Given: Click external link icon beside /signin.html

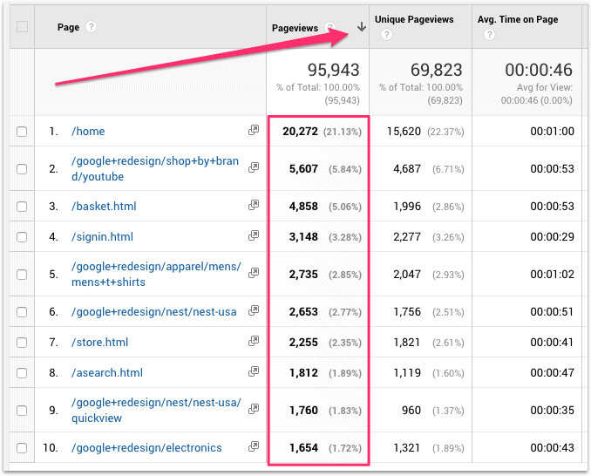Looking at the screenshot, I should pyautogui.click(x=254, y=236).
